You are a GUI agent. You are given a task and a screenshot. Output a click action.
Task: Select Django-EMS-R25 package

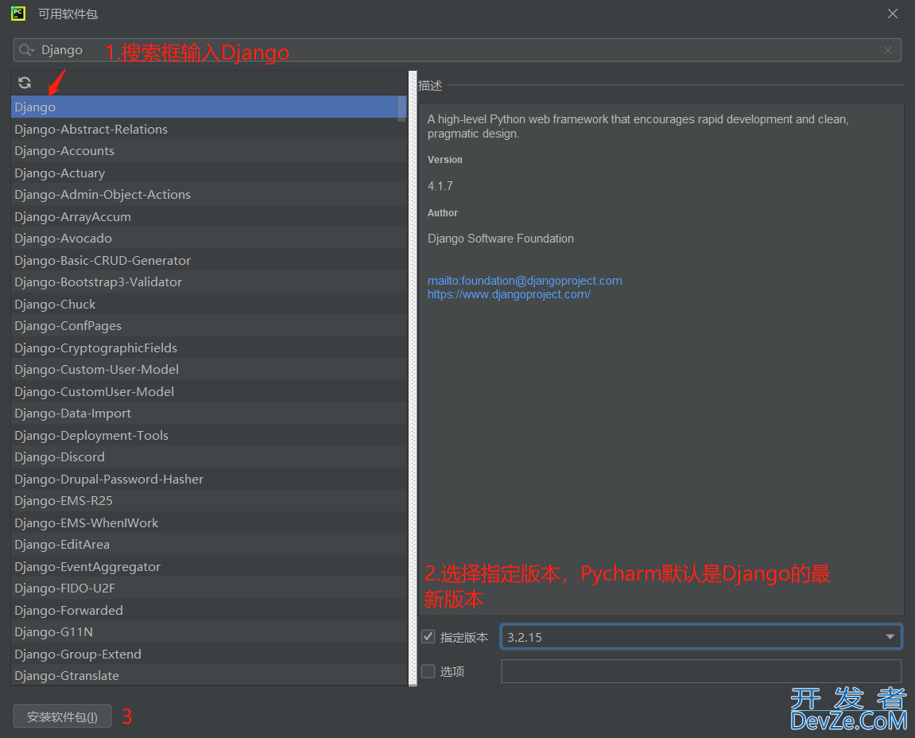(x=208, y=501)
